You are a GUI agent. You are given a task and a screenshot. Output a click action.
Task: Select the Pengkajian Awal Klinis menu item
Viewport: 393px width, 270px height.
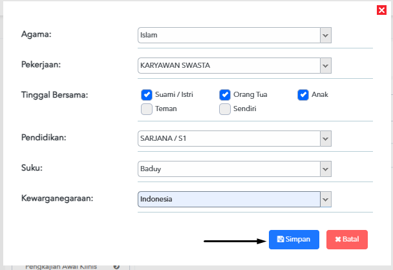pos(61,267)
